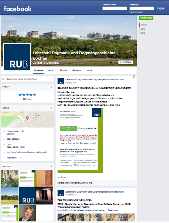
Task: Open the woman portrait photo thumbnail
Action: tap(27, 213)
